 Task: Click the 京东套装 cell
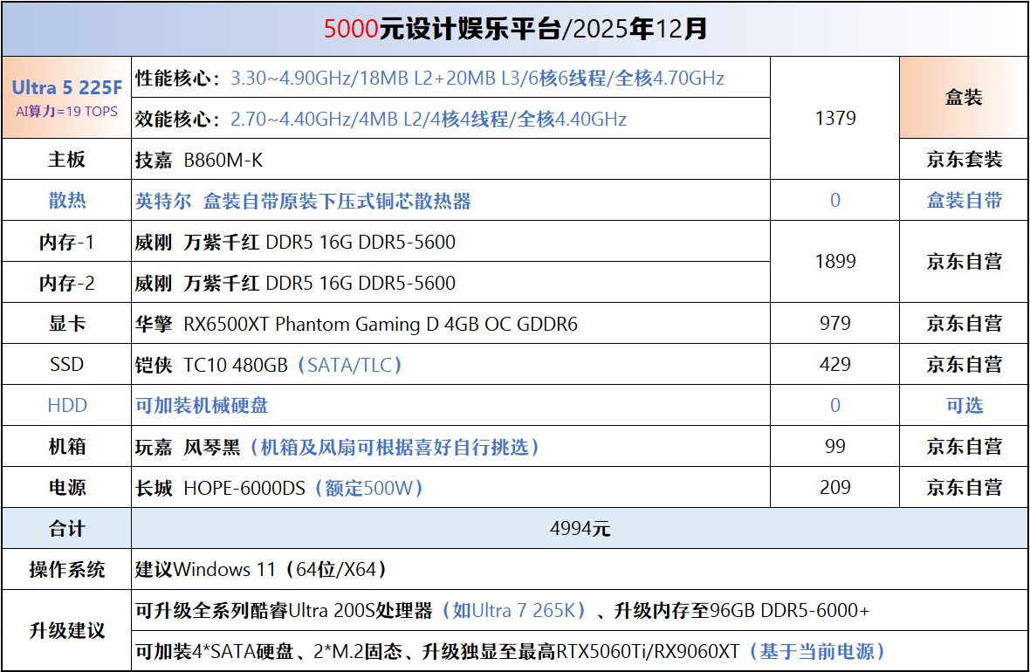click(964, 159)
